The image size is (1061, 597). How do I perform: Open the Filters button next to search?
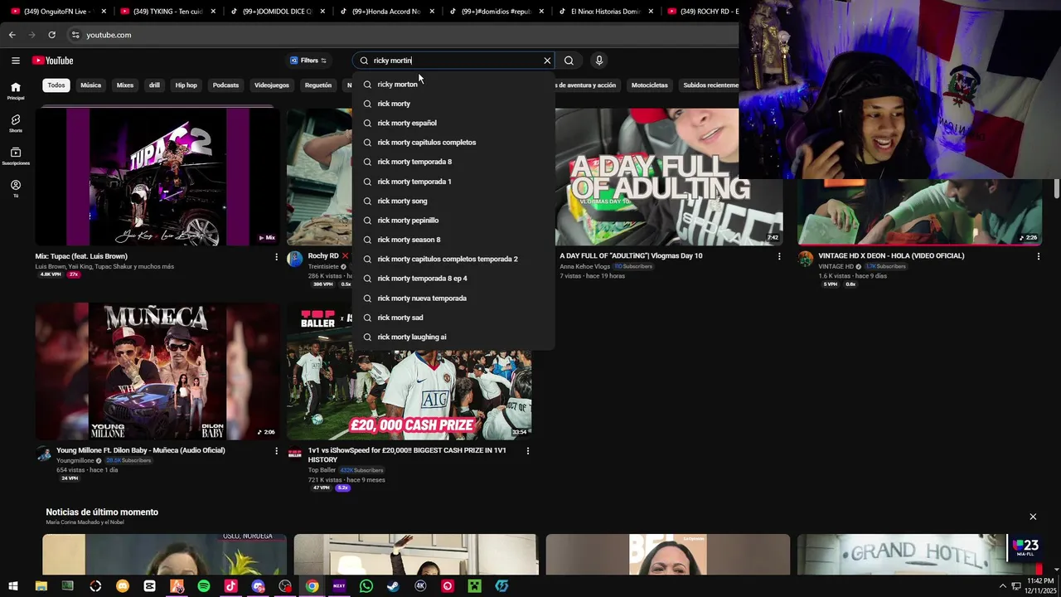pyautogui.click(x=308, y=61)
